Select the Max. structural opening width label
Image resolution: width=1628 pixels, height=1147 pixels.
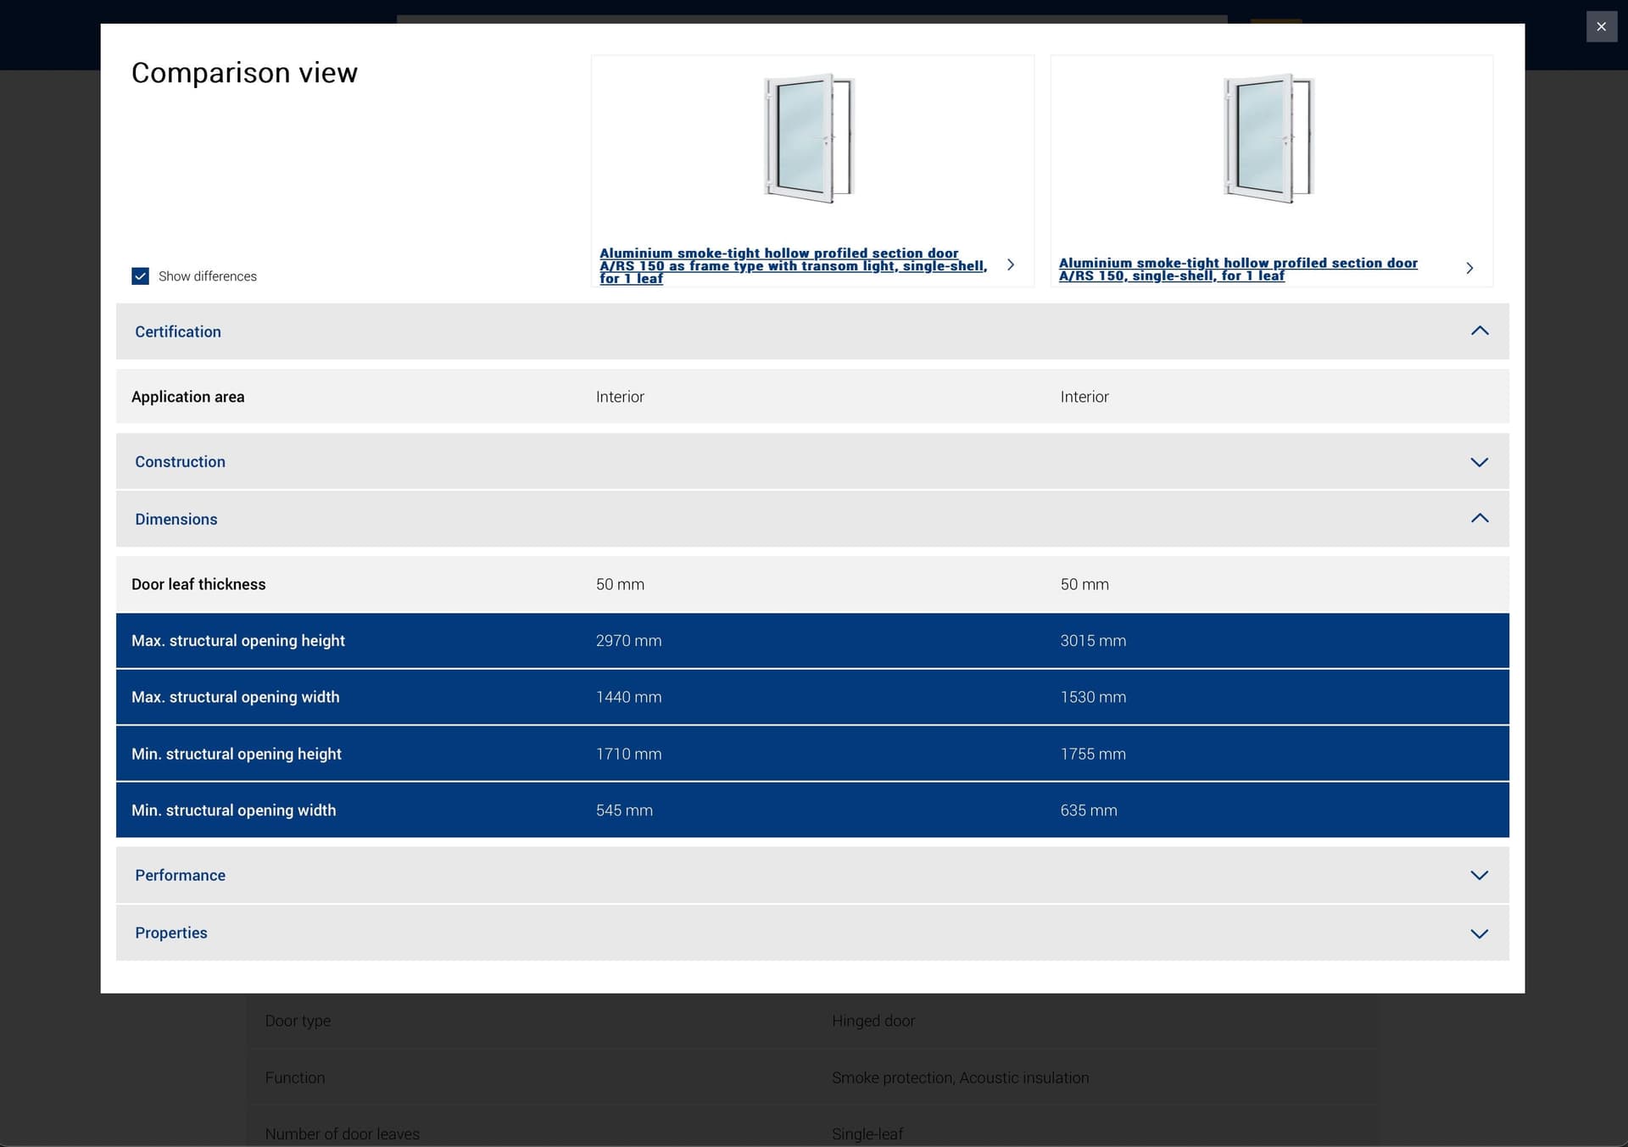(235, 697)
